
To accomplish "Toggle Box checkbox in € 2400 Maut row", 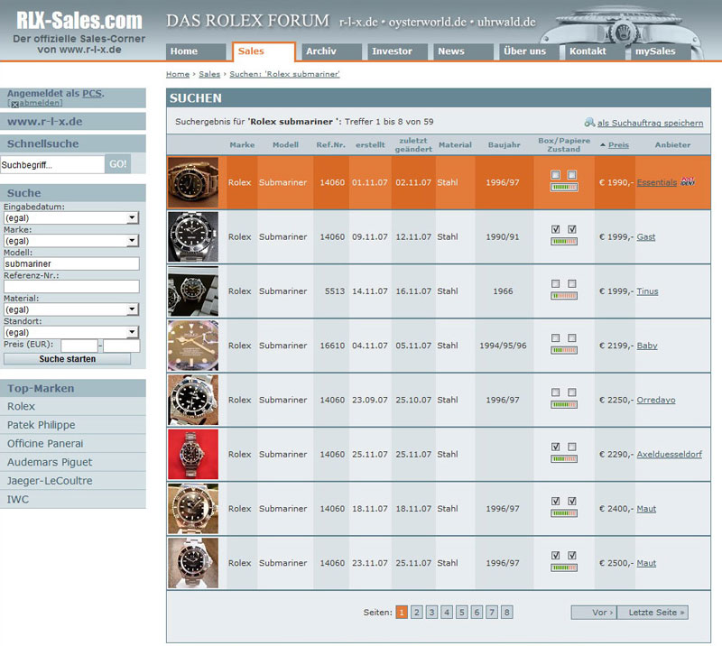I will [556, 501].
